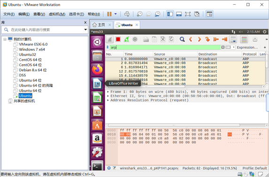
Task: Toggle packet list colorization
Action: pyautogui.click(x=244, y=39)
